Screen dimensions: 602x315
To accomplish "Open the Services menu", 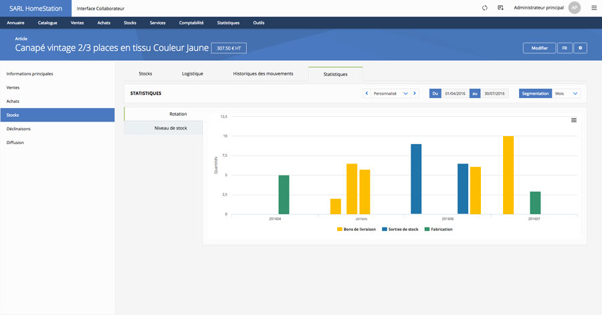I will click(x=157, y=23).
